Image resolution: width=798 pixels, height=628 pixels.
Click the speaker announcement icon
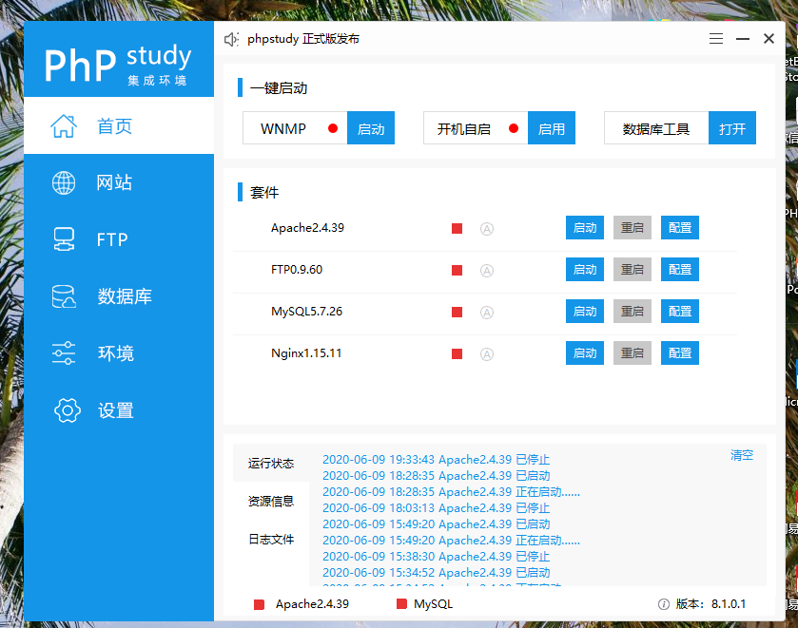231,39
